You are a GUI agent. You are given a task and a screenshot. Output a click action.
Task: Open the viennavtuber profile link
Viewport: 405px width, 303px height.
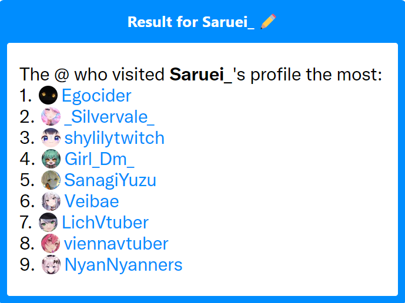(x=116, y=243)
